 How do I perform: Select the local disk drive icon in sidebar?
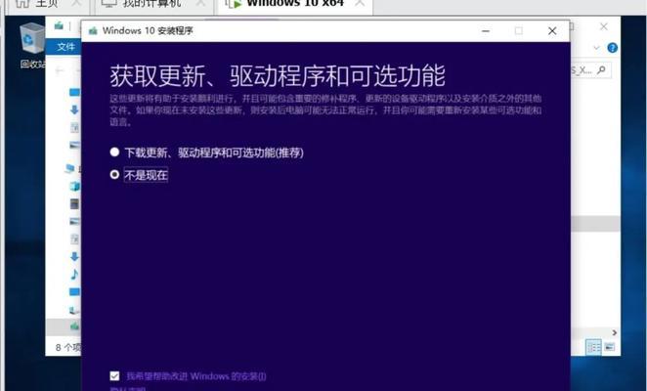coord(74,310)
